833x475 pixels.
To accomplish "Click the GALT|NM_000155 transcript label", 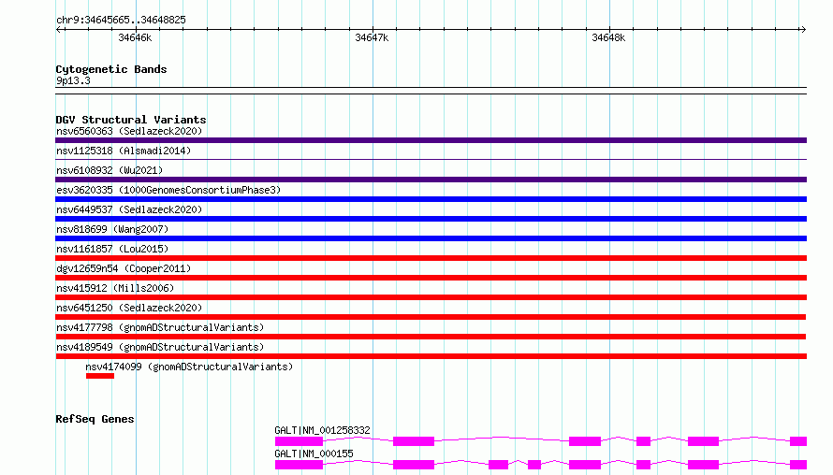I will pos(314,453).
